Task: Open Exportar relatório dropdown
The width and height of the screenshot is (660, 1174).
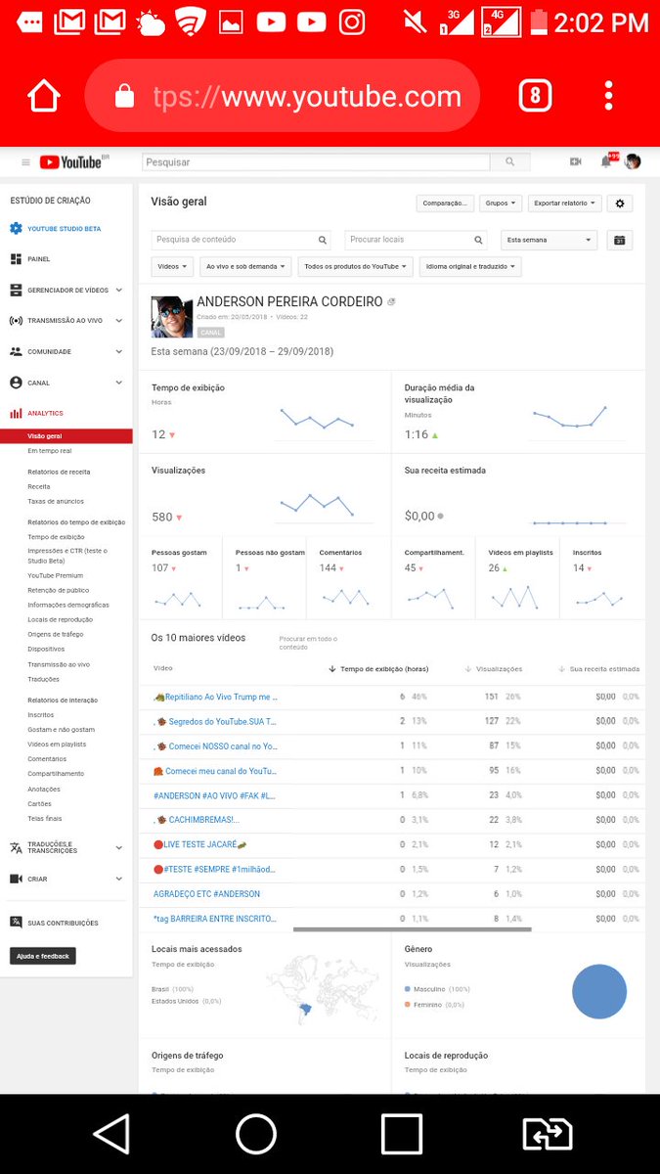Action: (x=565, y=203)
